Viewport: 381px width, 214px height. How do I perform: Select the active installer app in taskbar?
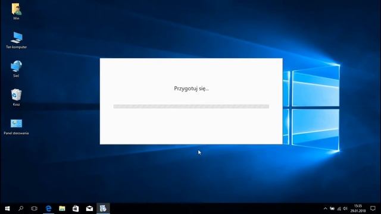(x=103, y=209)
